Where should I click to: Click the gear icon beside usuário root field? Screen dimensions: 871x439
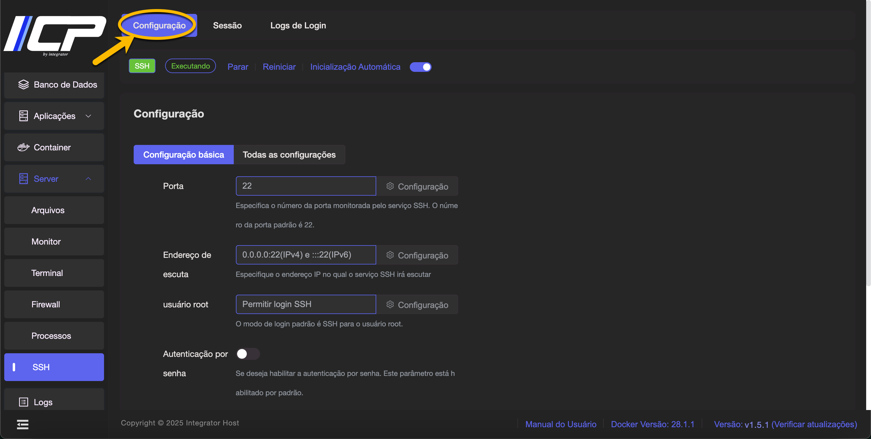390,304
